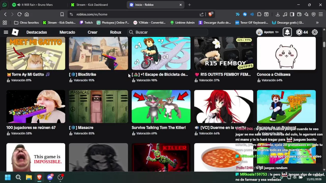Open the BloxStrike game thumbnail
Viewport: 326px width, 183px height.
pyautogui.click(x=98, y=53)
